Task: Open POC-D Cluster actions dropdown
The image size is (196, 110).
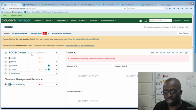Action: [x=56, y=53]
